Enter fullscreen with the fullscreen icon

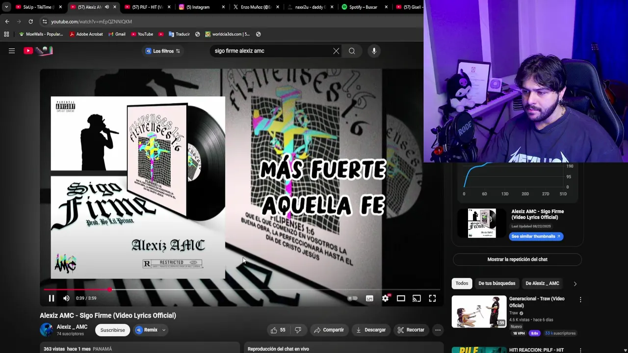pyautogui.click(x=432, y=298)
